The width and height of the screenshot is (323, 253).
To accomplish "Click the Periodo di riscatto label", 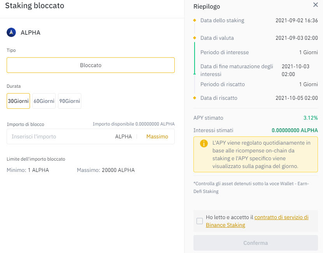I will [x=223, y=84].
